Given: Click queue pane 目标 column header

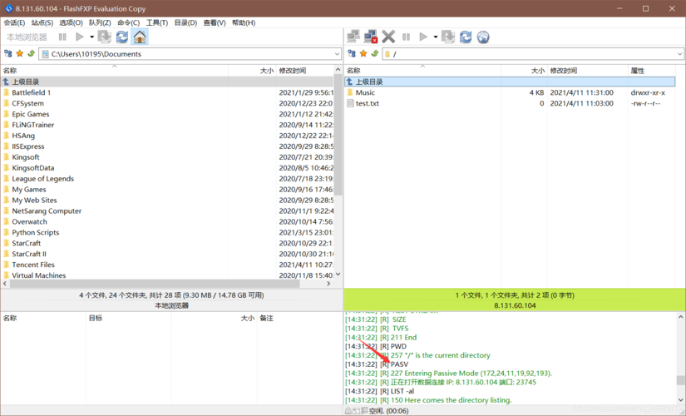Looking at the screenshot, I should (129, 319).
